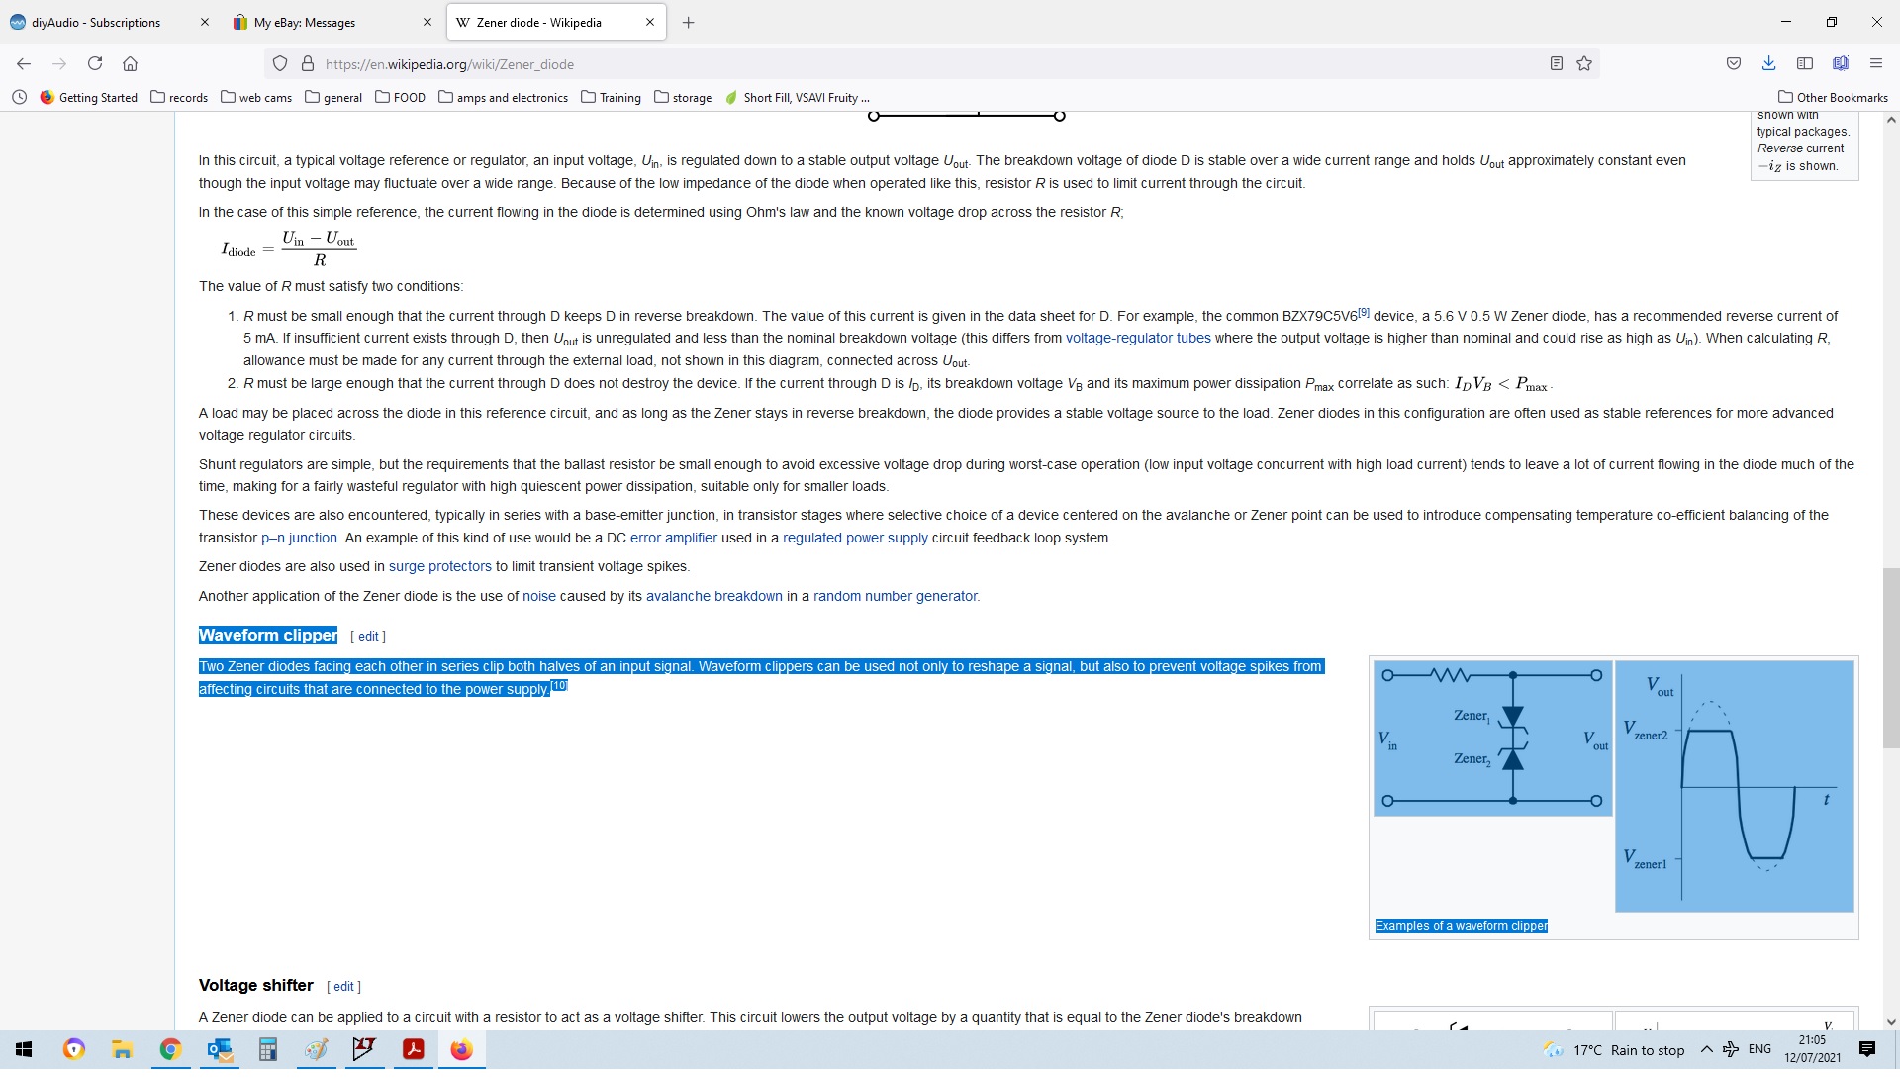Viewport: 1900px width, 1084px height.
Task: Click the ENG language indicator
Action: [1759, 1049]
